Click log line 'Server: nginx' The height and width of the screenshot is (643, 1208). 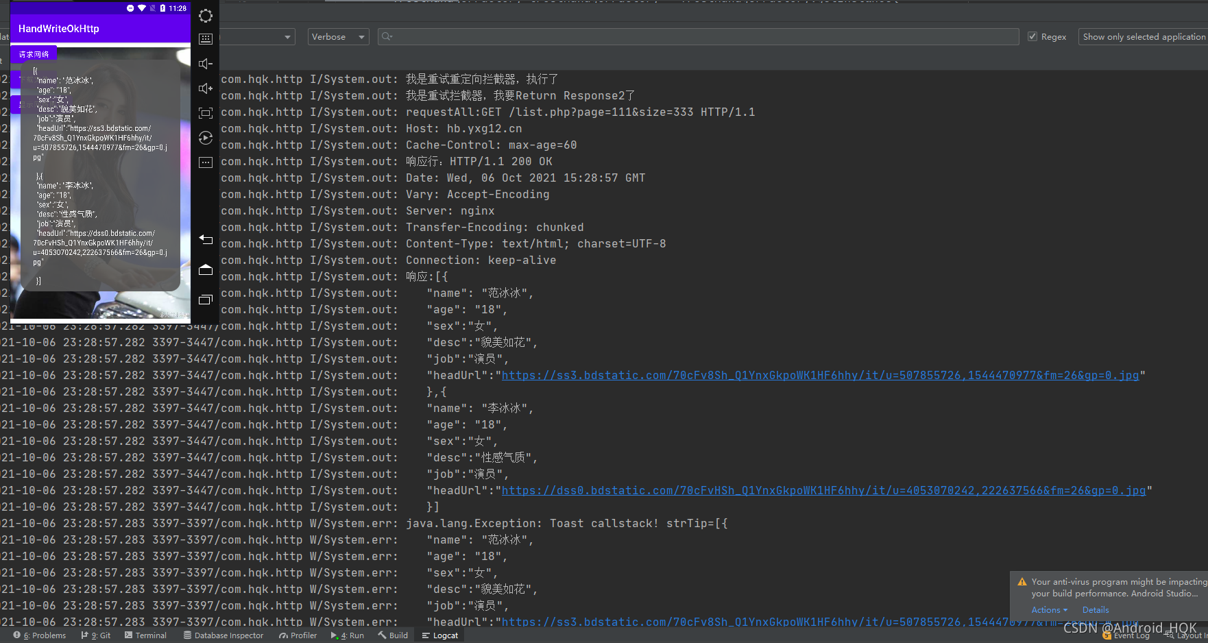click(x=450, y=211)
